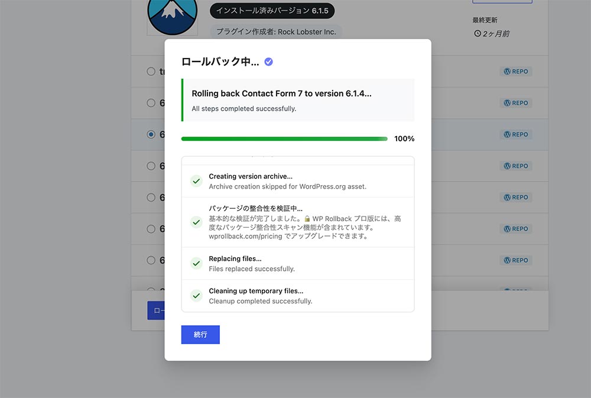Click the Cleaning up temporary files checkmark
This screenshot has height=398, width=591.
coord(196,296)
